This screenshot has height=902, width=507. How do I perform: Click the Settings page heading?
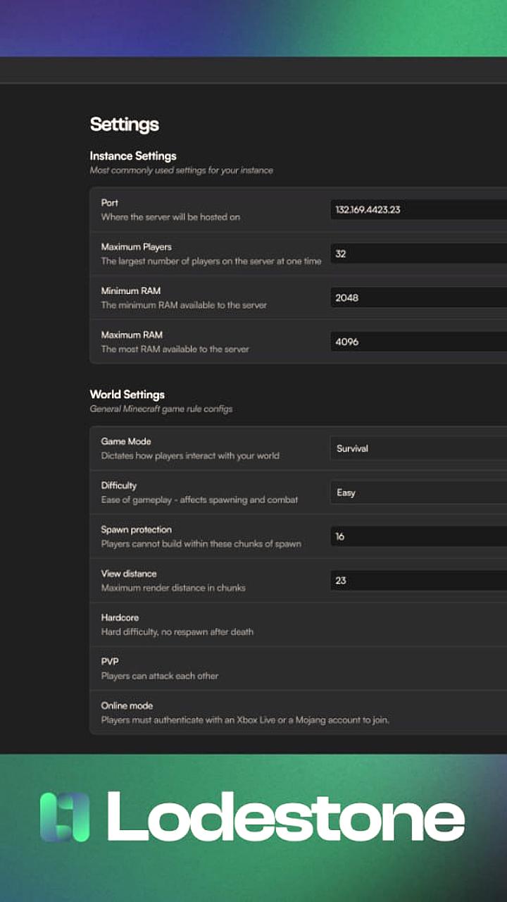click(125, 125)
